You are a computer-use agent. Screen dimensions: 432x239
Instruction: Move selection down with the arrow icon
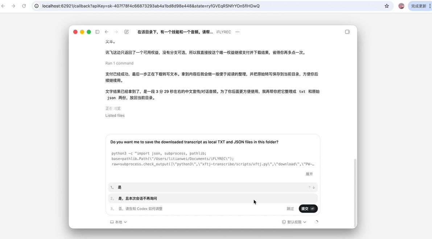(x=314, y=187)
